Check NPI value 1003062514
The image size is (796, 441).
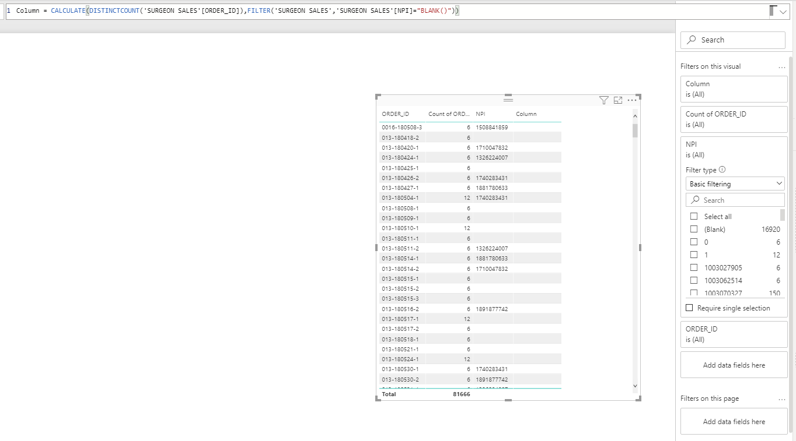(x=694, y=280)
